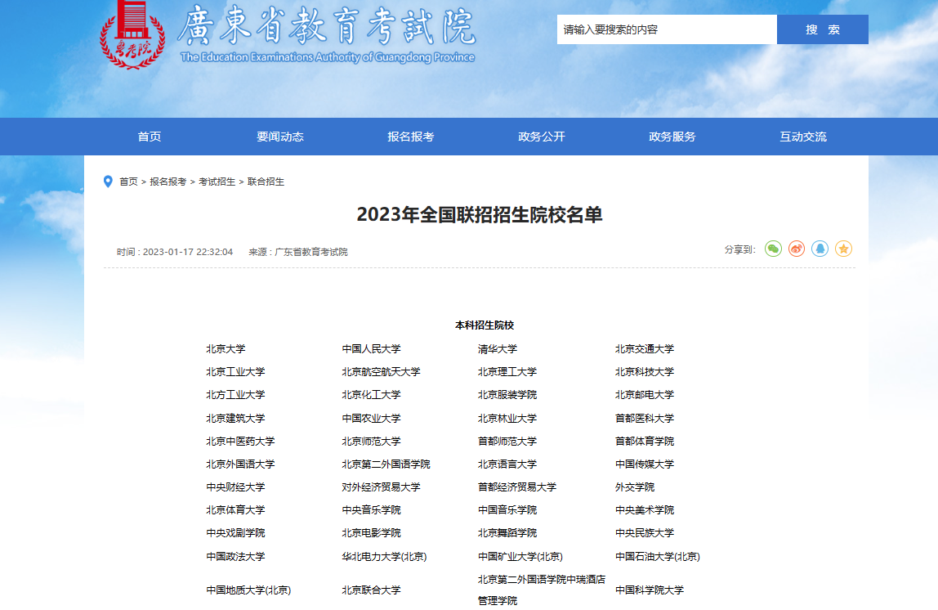Viewport: 938px width, 610px height.
Task: Select 中央音乐学院 in the list
Action: [x=372, y=510]
